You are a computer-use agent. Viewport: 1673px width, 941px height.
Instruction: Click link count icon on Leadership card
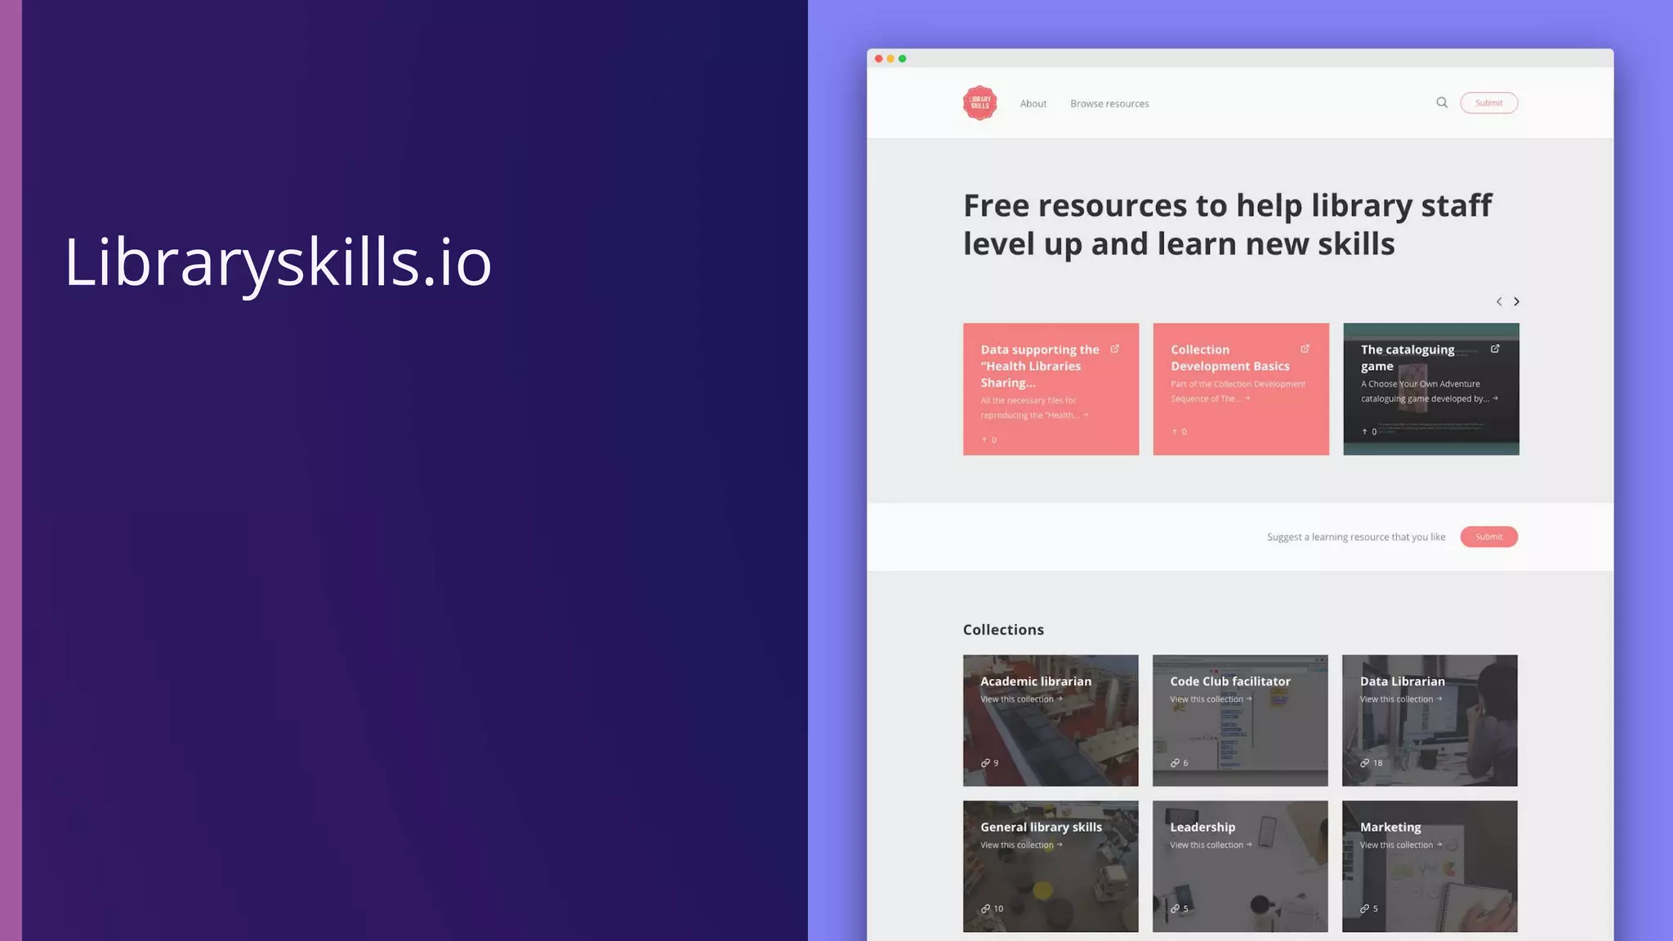(x=1175, y=908)
